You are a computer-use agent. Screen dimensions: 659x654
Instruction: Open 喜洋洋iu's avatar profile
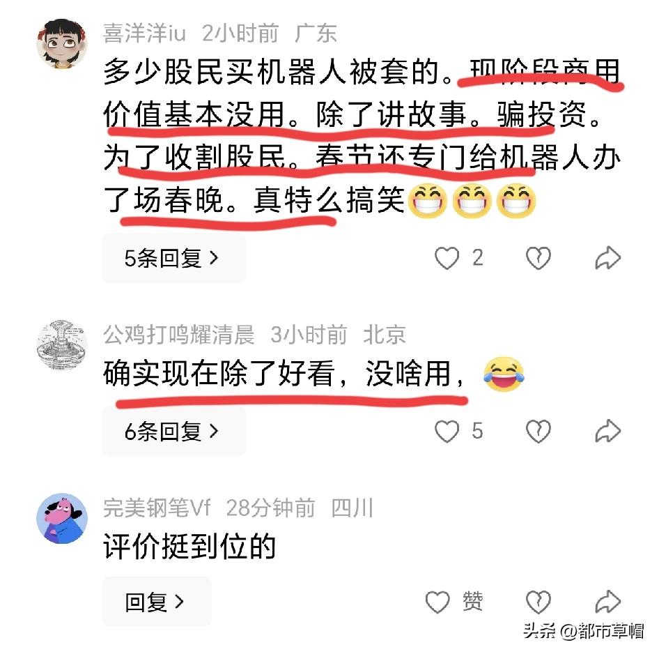pos(62,44)
